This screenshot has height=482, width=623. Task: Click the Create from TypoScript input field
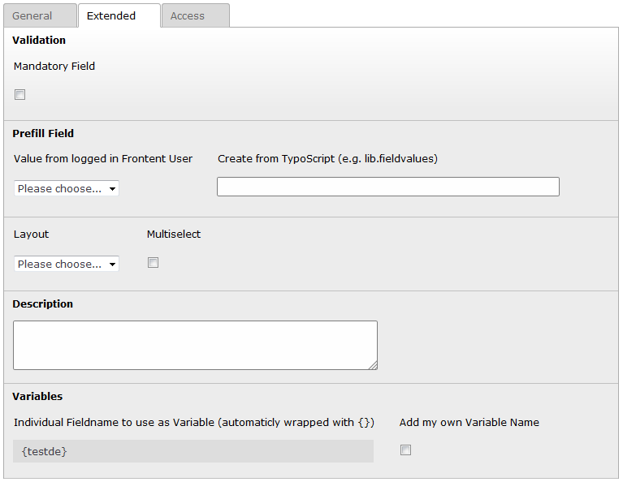[x=387, y=187]
